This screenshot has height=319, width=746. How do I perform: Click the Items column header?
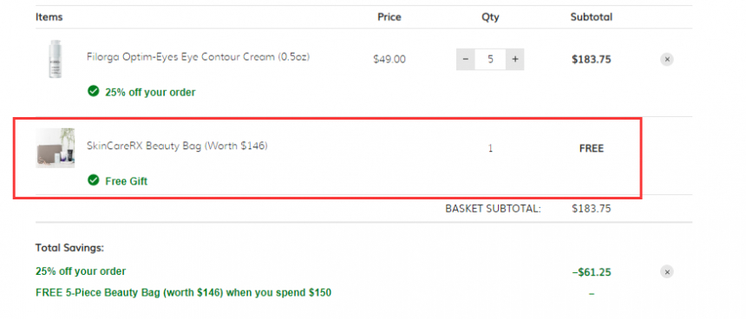(49, 17)
